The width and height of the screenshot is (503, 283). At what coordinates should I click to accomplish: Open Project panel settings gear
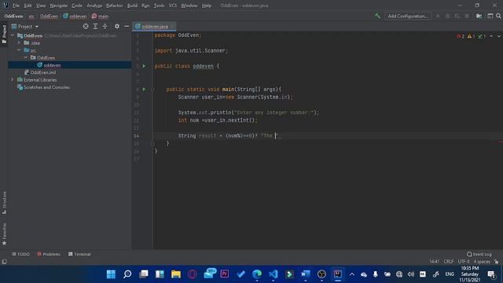tap(117, 26)
